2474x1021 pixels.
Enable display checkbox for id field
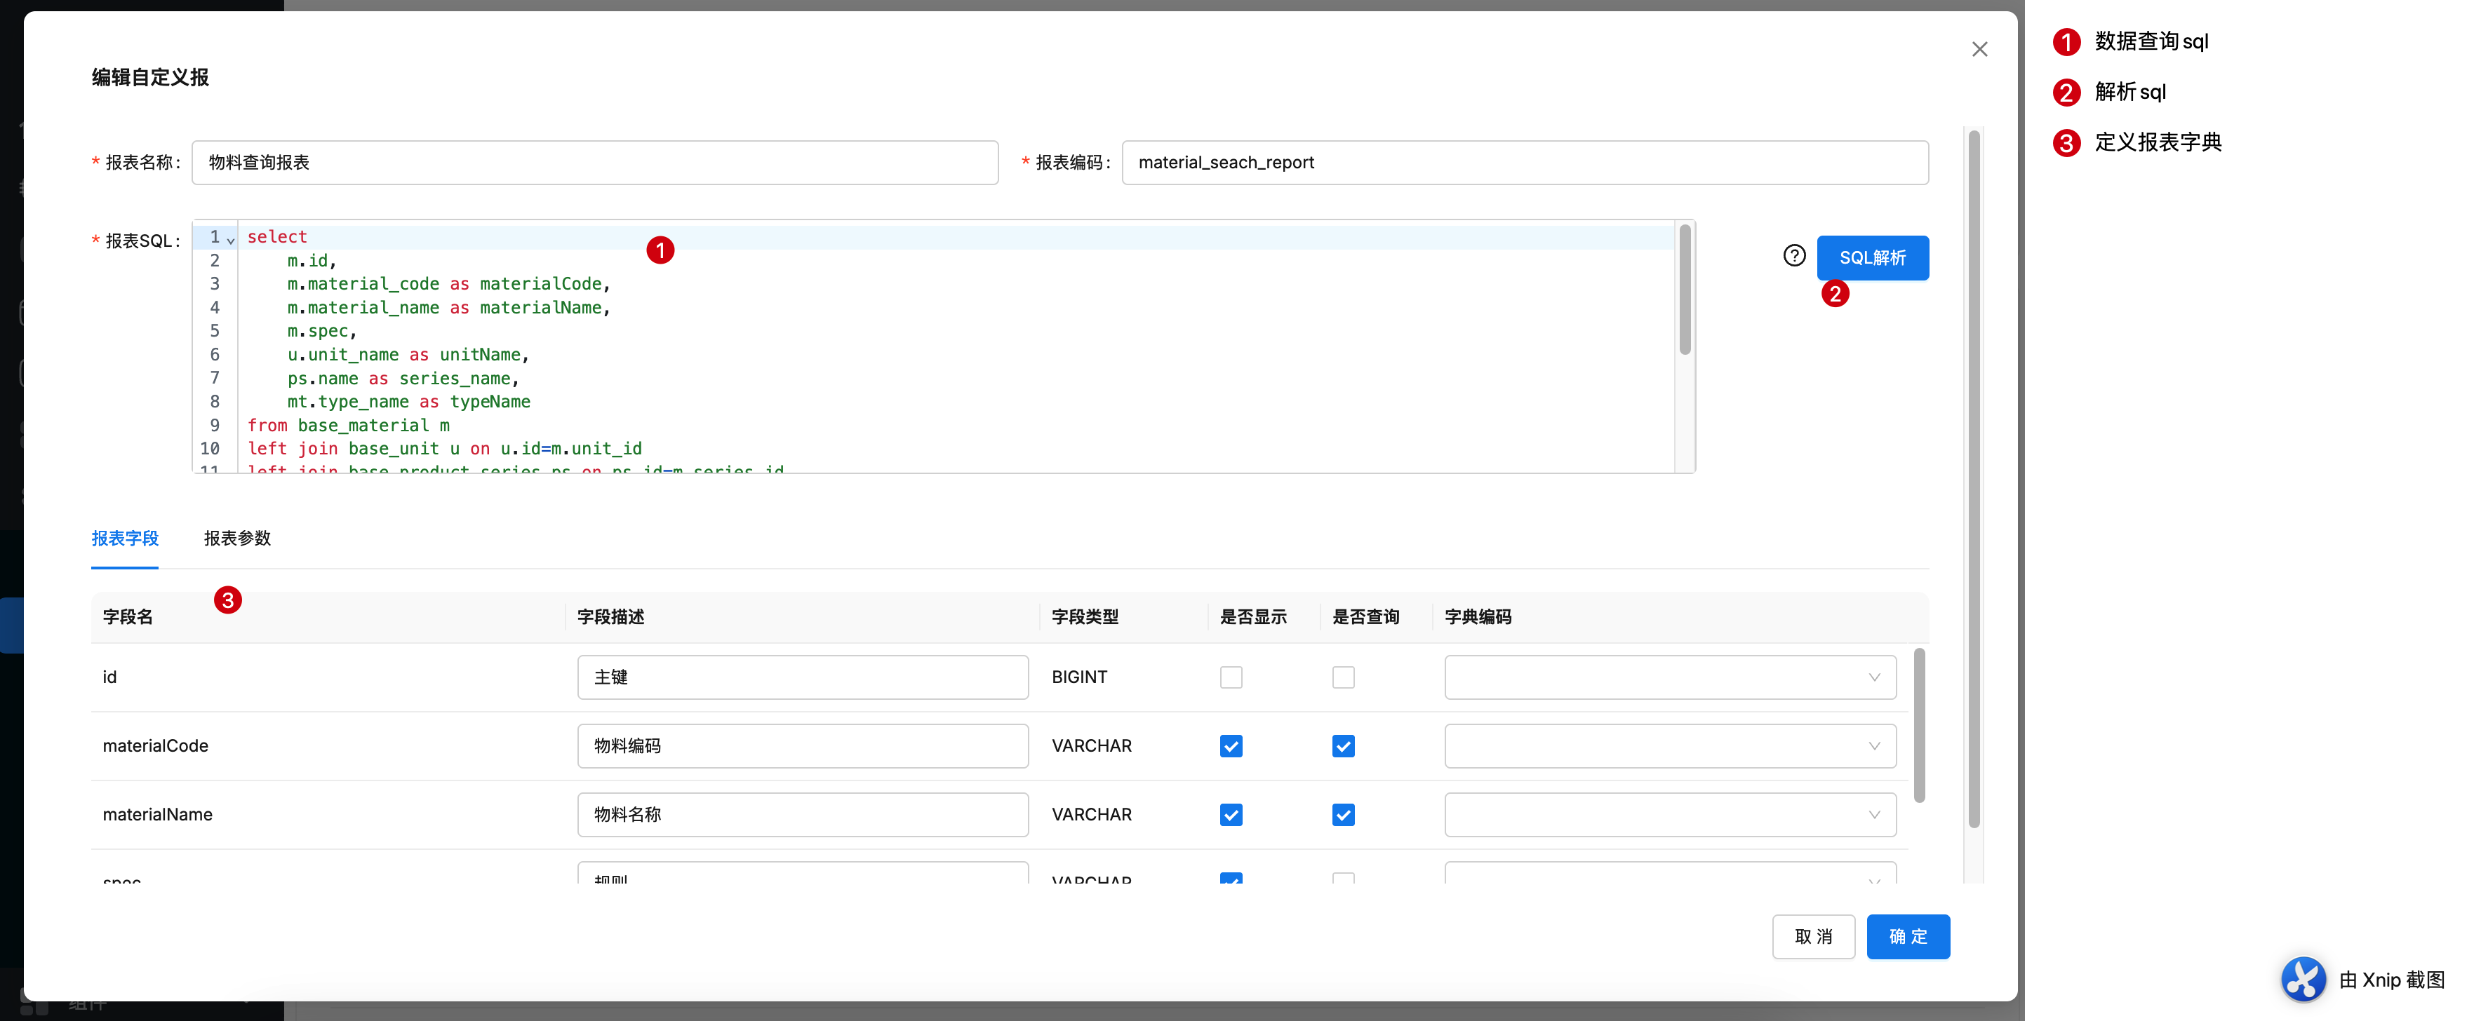1230,677
